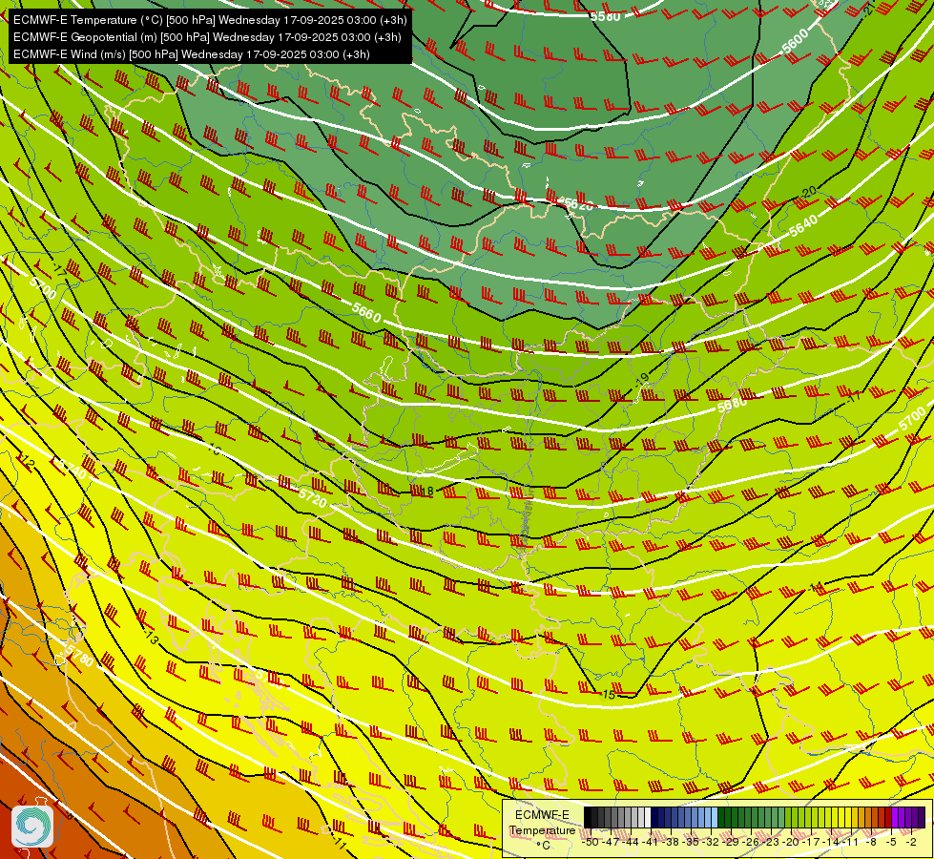The image size is (934, 859).
Task: Click the legend value -5
Action: point(891,842)
